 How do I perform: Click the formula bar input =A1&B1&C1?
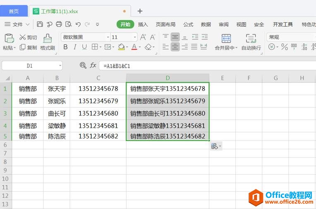coord(208,66)
